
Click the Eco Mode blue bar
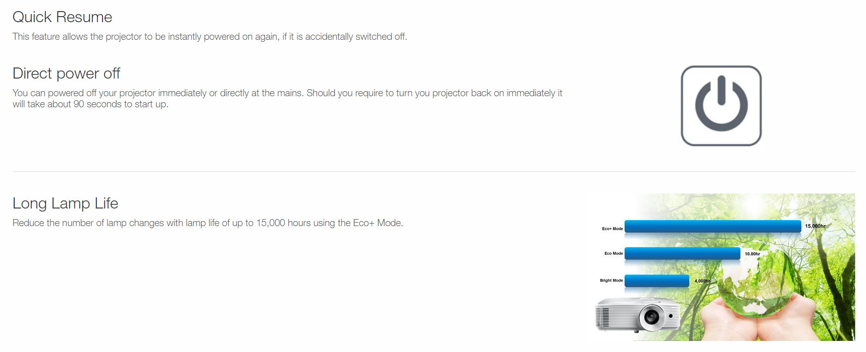(682, 253)
